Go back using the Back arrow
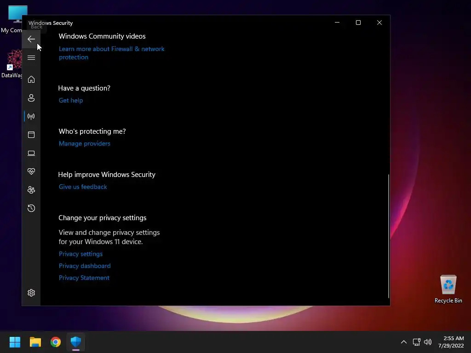 [x=31, y=39]
